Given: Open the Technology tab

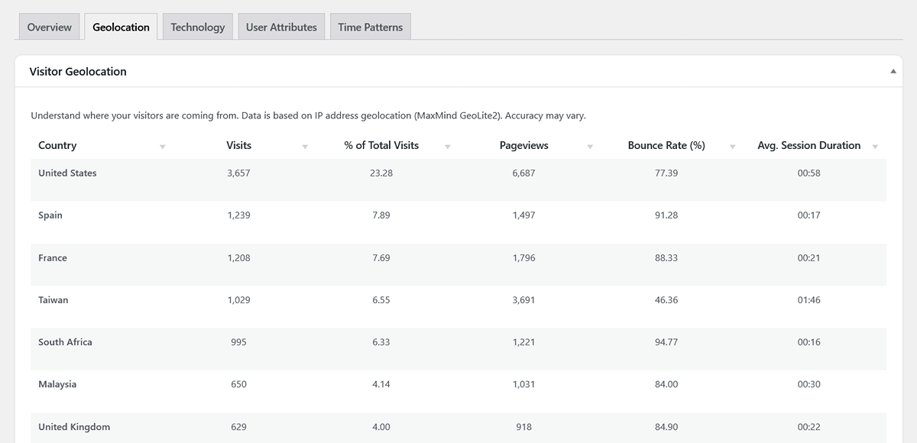Looking at the screenshot, I should coord(197,26).
